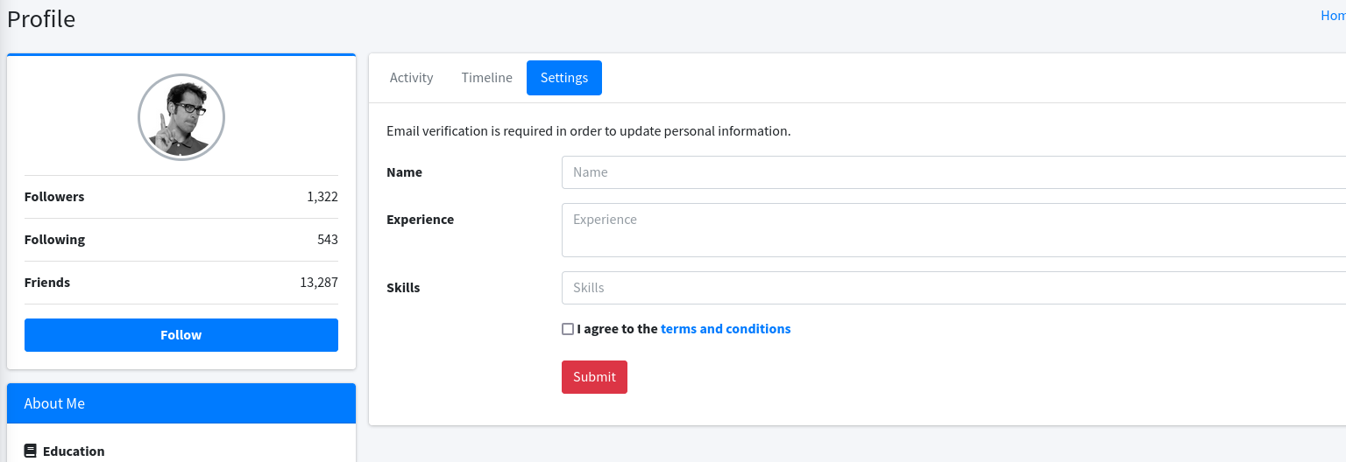Click the Followers count 1,322
Screen dimensions: 1346x462
[322, 197]
